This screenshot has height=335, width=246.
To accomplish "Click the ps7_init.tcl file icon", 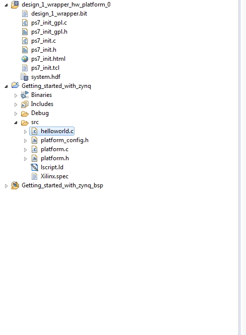I will click(25, 68).
